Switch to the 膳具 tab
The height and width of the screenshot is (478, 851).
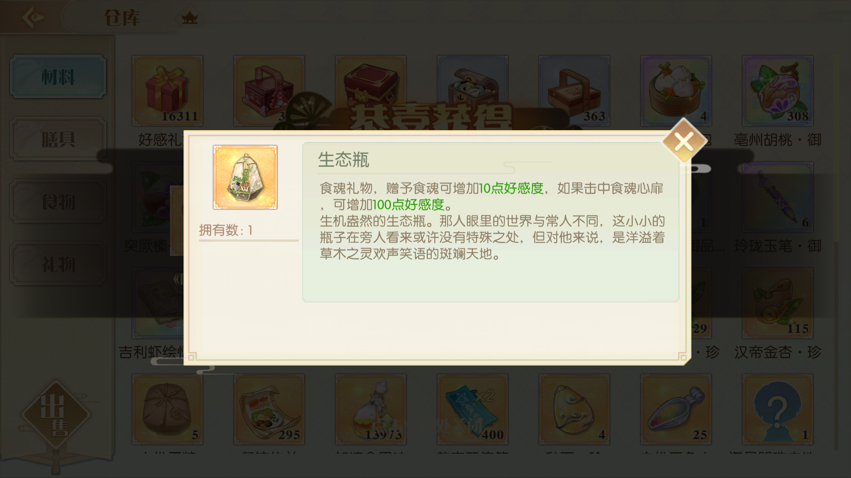[x=58, y=139]
